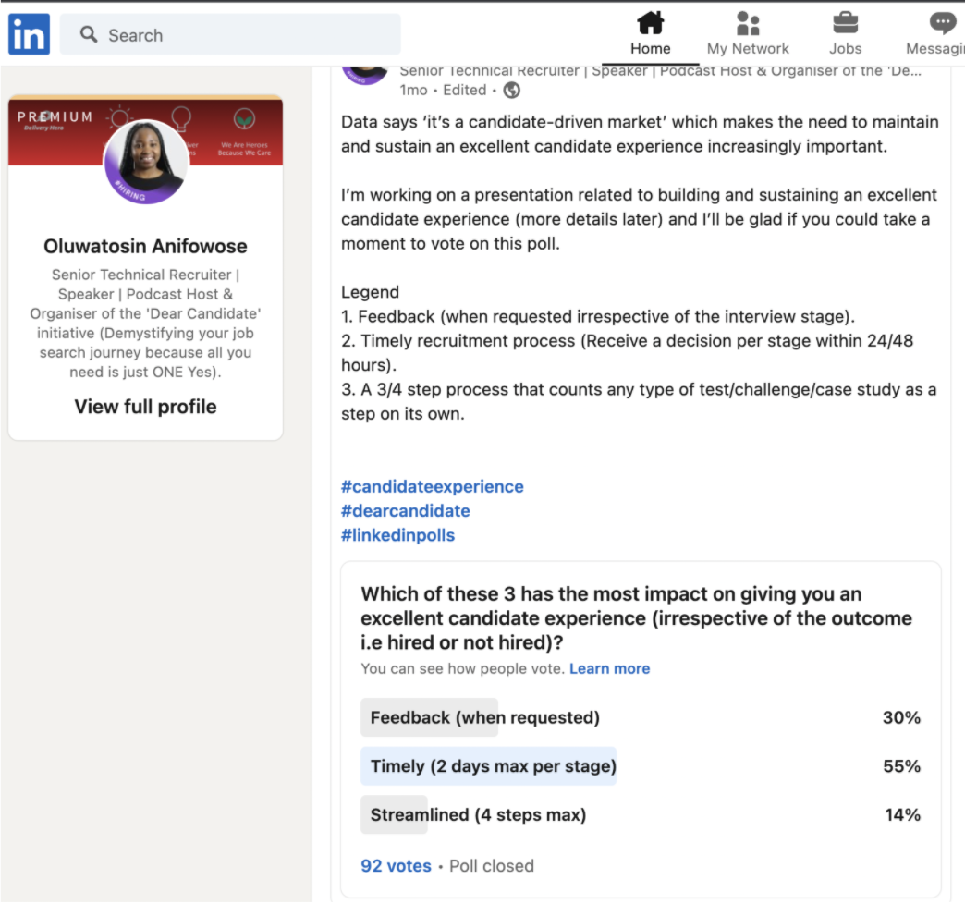The width and height of the screenshot is (965, 904).
Task: Click the post author avatar
Action: (x=365, y=72)
